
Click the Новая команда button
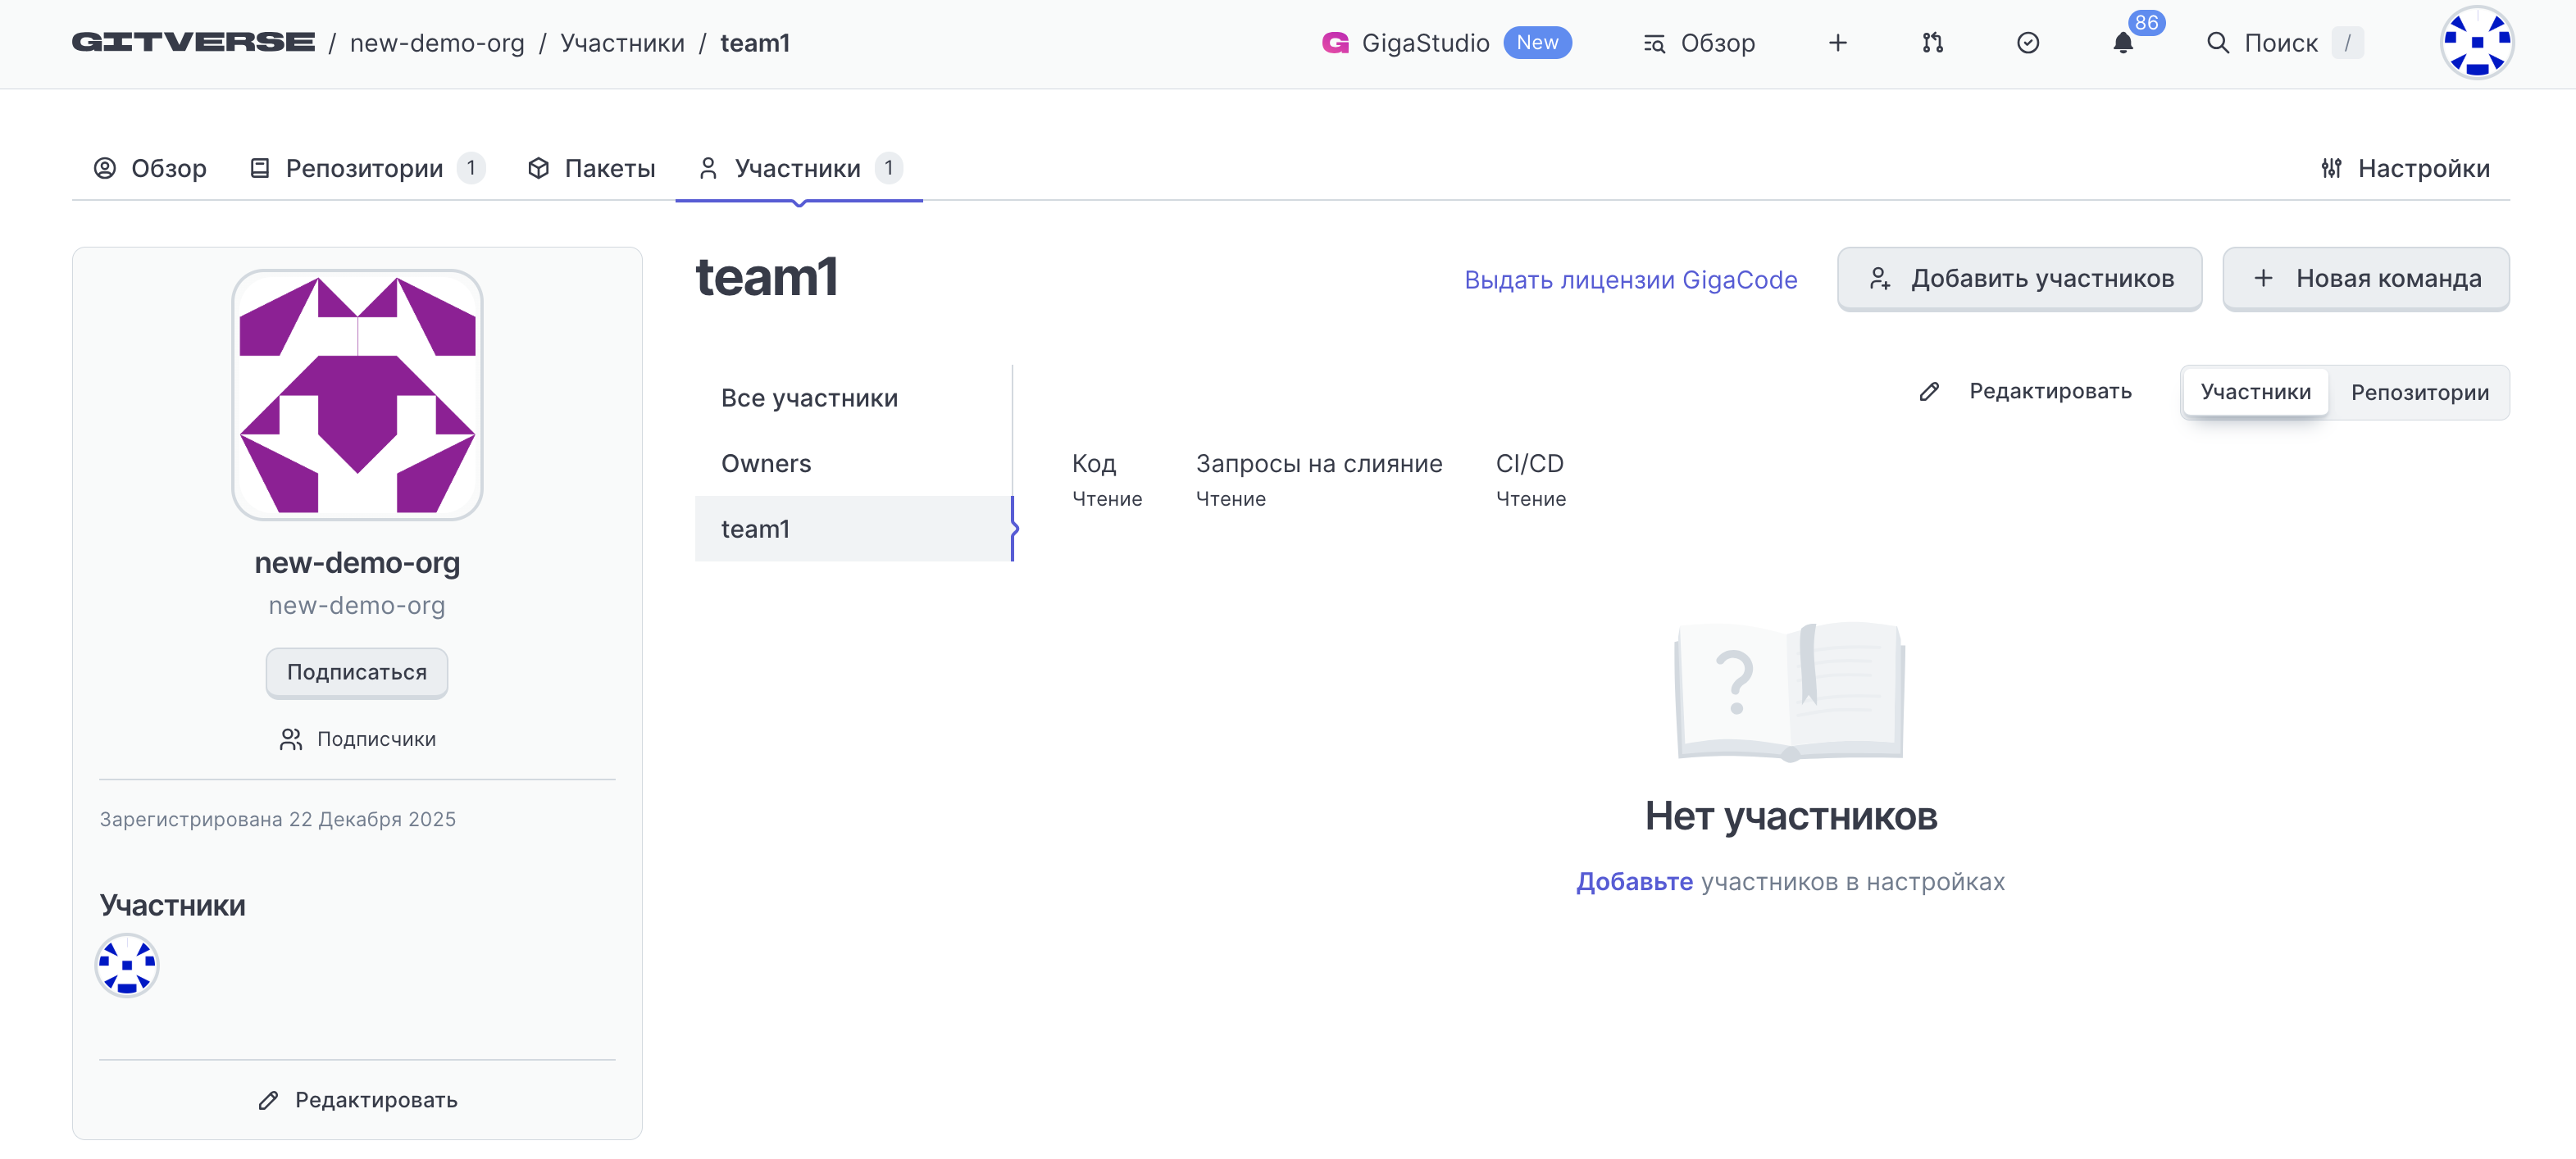click(x=2365, y=279)
